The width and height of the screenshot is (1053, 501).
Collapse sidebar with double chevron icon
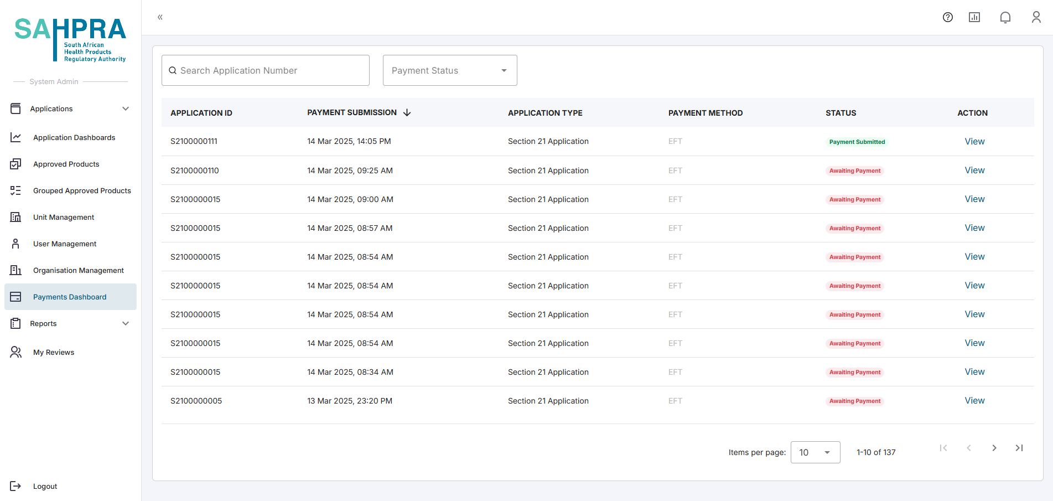tap(160, 17)
